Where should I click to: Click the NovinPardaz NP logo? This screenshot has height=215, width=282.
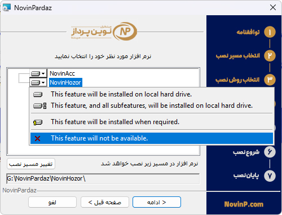(x=104, y=32)
